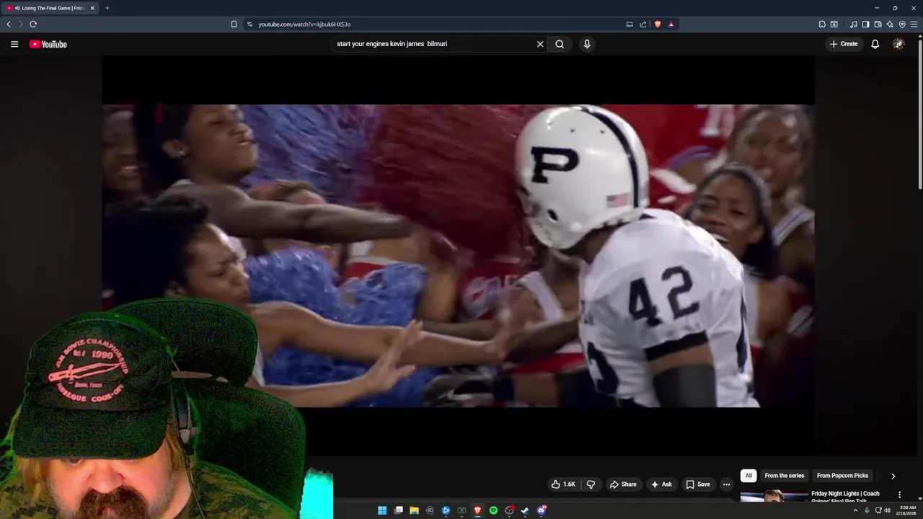Viewport: 923px width, 519px height.
Task: Run the YouTube search magnifier button
Action: click(x=560, y=44)
